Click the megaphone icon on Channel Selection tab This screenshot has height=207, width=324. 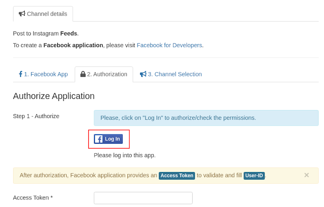pyautogui.click(x=143, y=74)
